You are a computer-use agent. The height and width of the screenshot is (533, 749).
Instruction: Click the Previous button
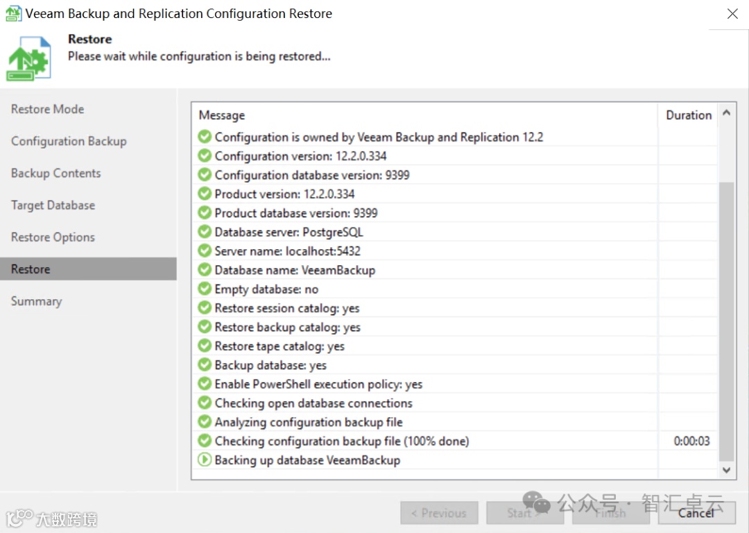439,513
